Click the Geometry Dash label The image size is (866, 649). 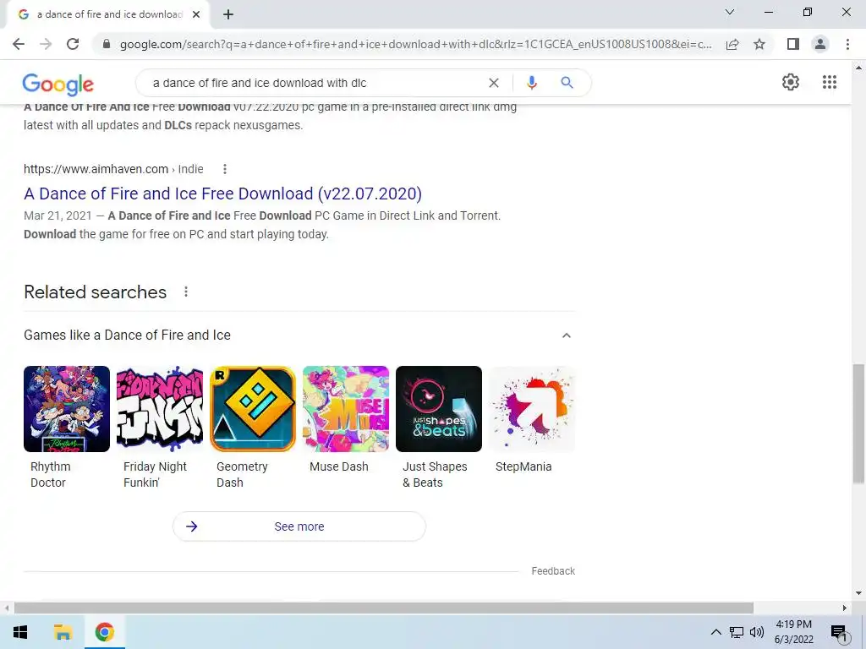(242, 475)
